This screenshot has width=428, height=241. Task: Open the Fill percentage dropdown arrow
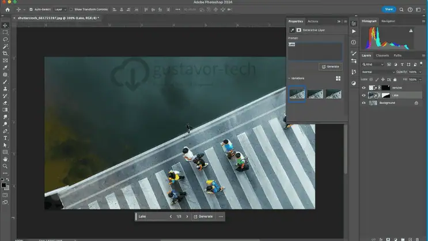[x=421, y=80]
